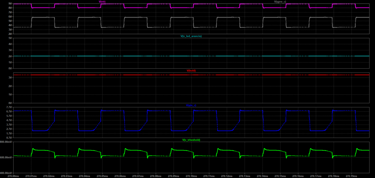Click the 5.7V vertical axis label

tap(9, 116)
